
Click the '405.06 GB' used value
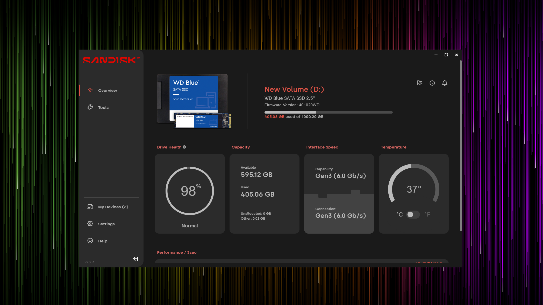click(258, 194)
